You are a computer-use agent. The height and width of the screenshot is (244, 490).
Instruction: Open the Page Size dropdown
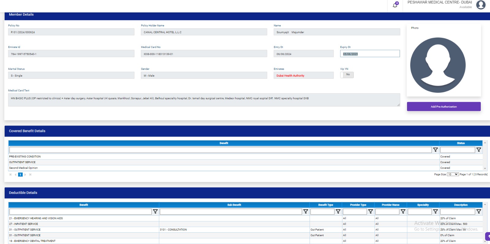click(x=452, y=174)
